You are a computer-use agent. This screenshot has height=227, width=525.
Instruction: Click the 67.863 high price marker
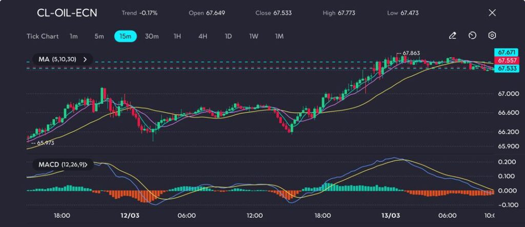[x=411, y=53]
